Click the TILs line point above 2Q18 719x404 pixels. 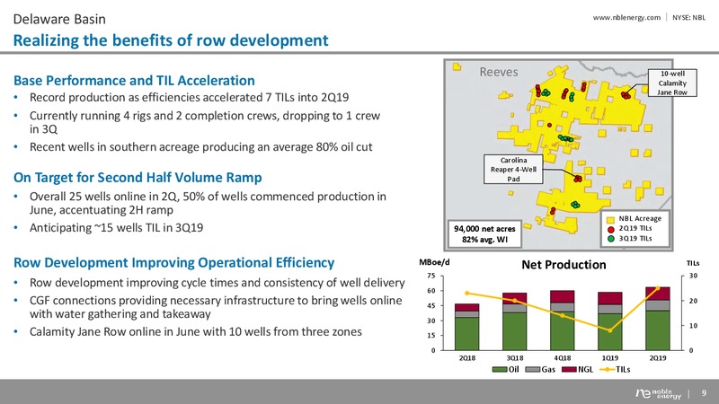click(x=466, y=294)
